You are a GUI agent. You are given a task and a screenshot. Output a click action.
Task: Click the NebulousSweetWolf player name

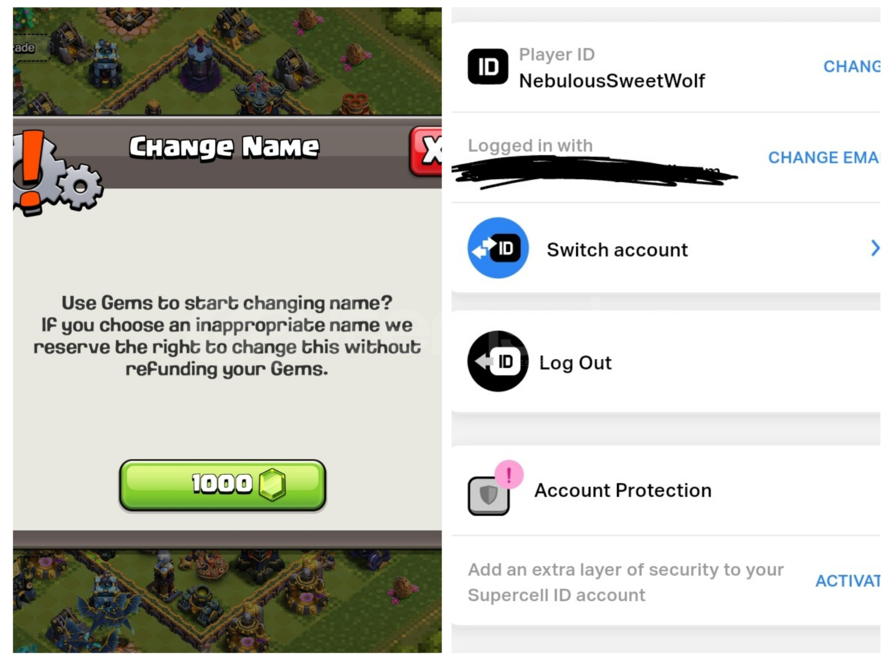612,80
